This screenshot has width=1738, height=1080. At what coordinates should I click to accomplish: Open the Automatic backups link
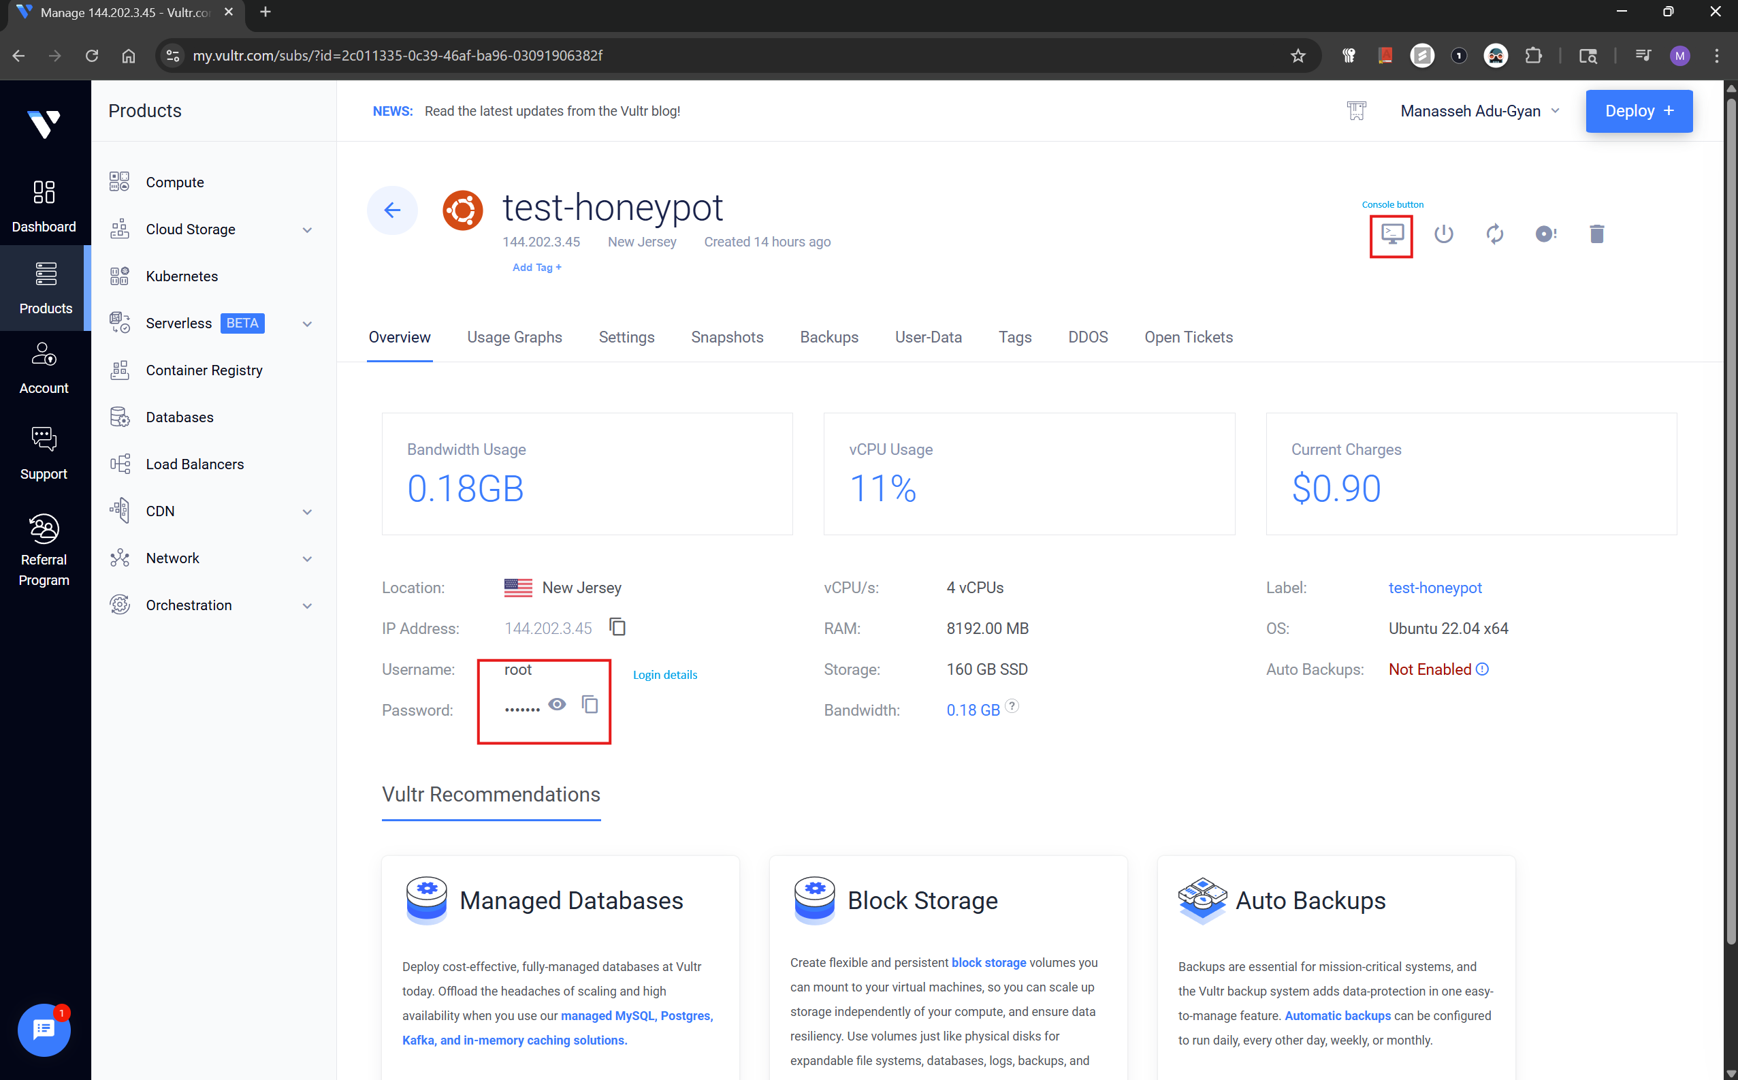[1338, 1015]
